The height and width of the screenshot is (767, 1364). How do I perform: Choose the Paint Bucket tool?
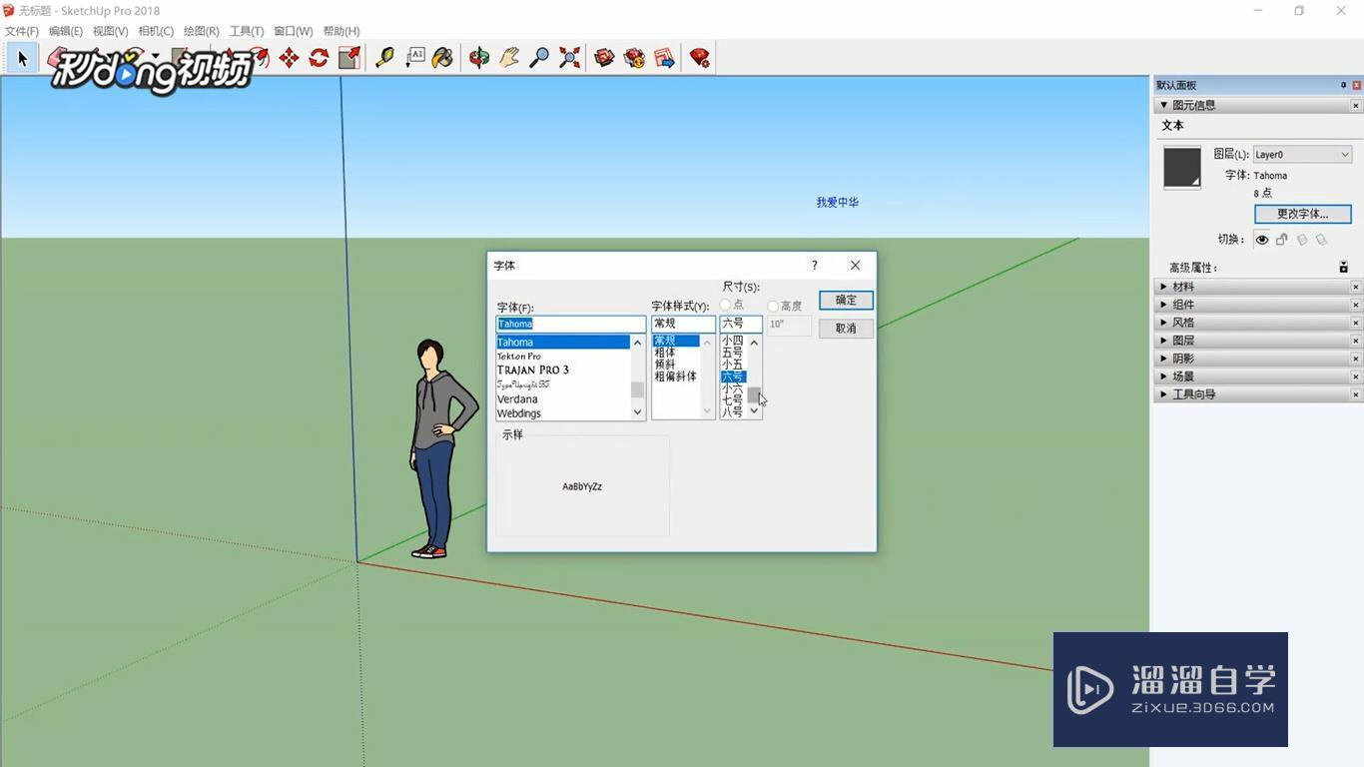[x=442, y=58]
